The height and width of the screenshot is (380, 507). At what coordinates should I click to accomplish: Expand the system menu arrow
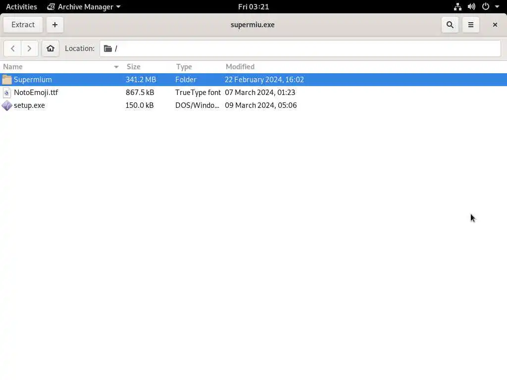coord(497,7)
